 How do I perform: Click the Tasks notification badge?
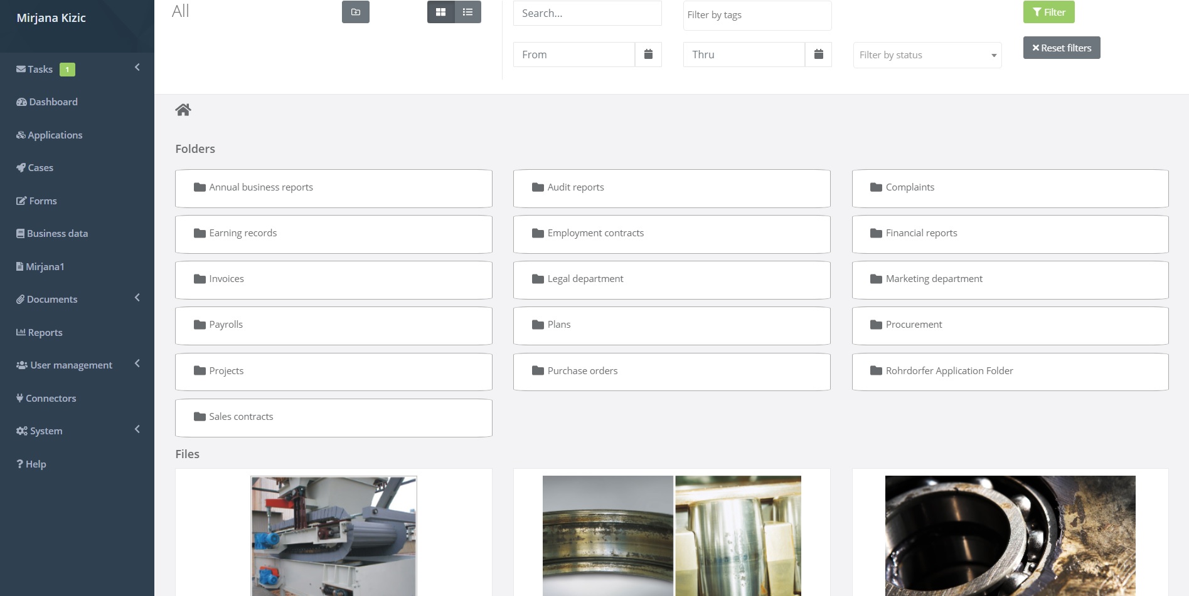(67, 70)
